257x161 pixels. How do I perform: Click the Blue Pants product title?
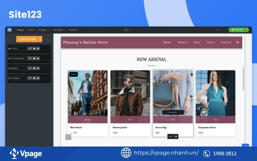pyautogui.click(x=76, y=127)
